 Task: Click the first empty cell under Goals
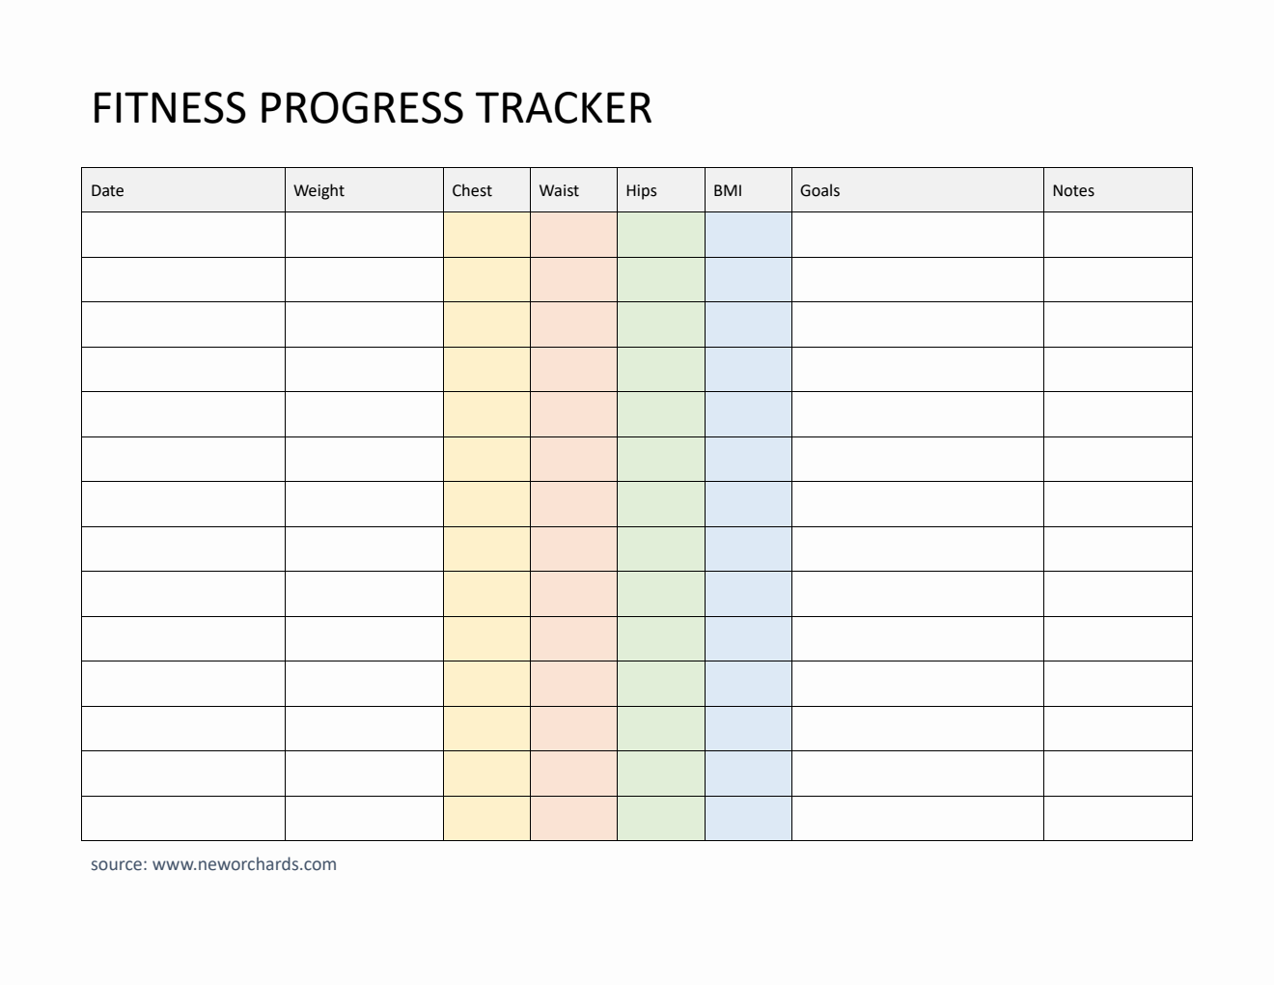[x=917, y=235]
